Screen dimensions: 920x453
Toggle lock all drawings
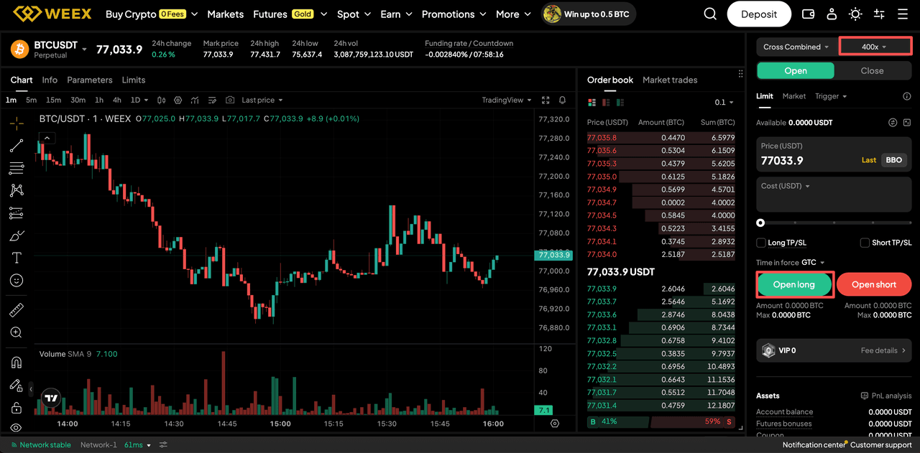tap(17, 407)
